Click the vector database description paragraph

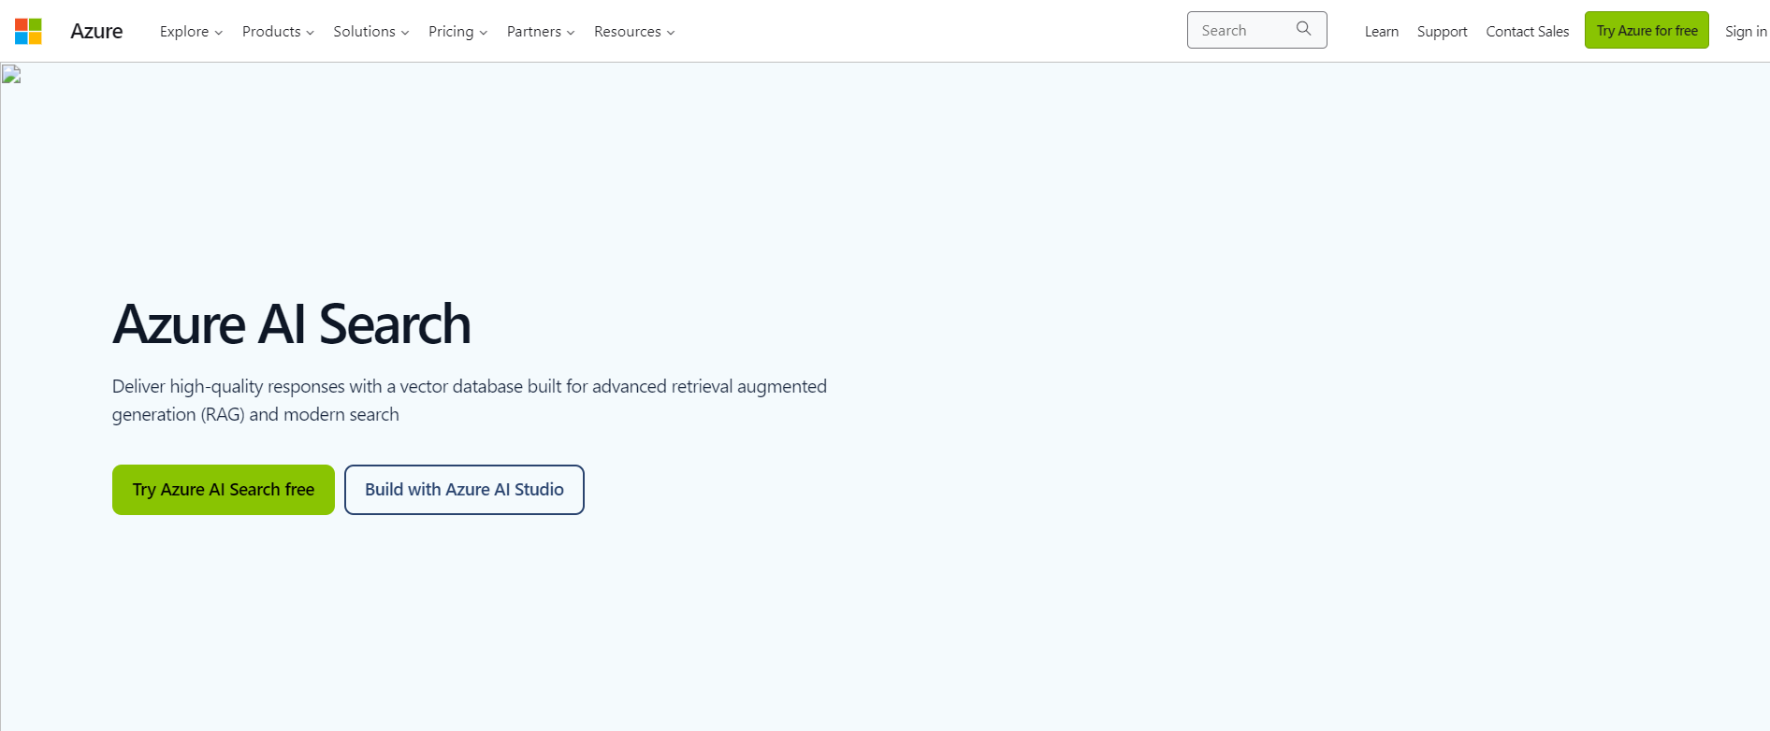[x=469, y=400]
